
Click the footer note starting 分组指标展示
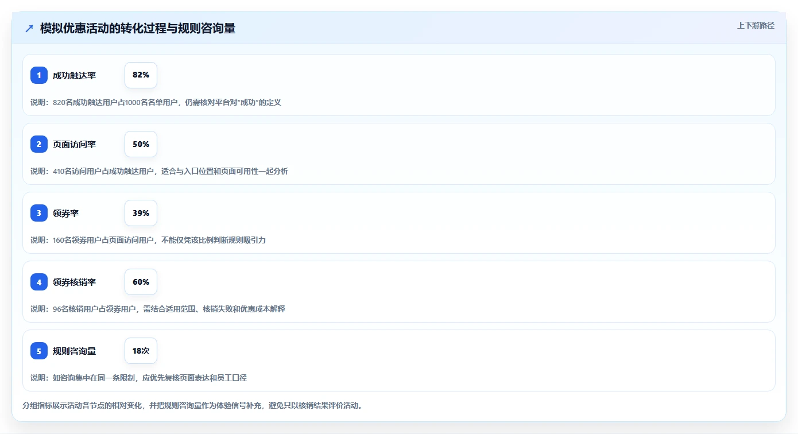(192, 405)
